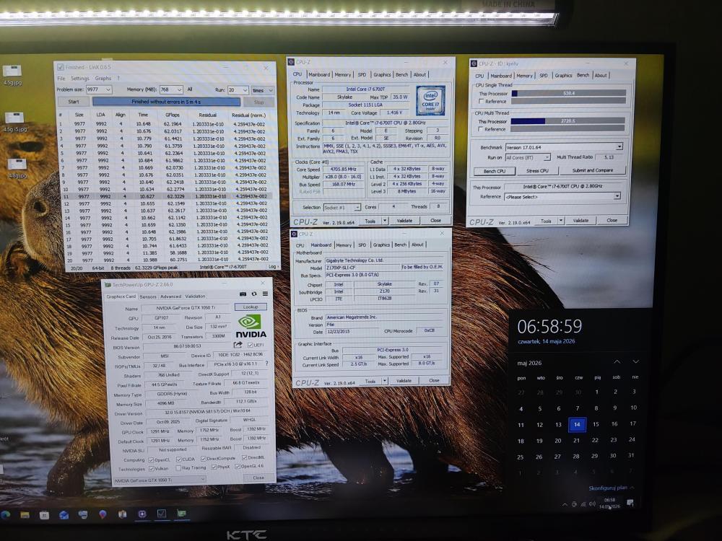Click Validate in CPU-Z processor window
This screenshot has width=722, height=541.
click(404, 221)
